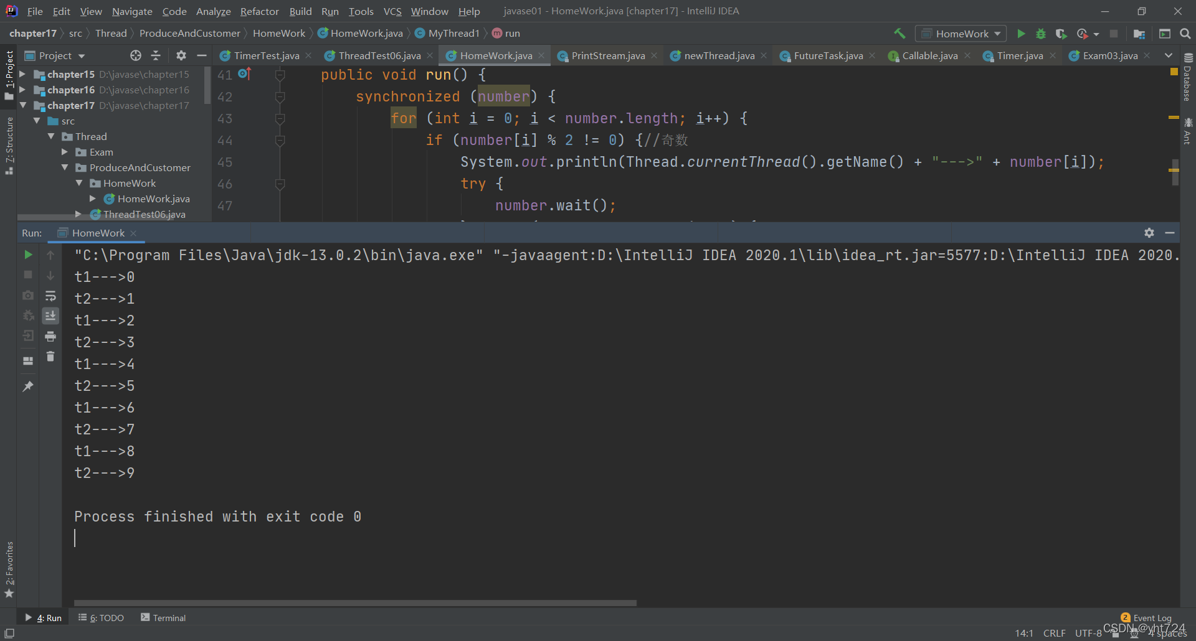Click the editor vertical scrollbar thumb
This screenshot has height=641, width=1196.
pos(1175,172)
